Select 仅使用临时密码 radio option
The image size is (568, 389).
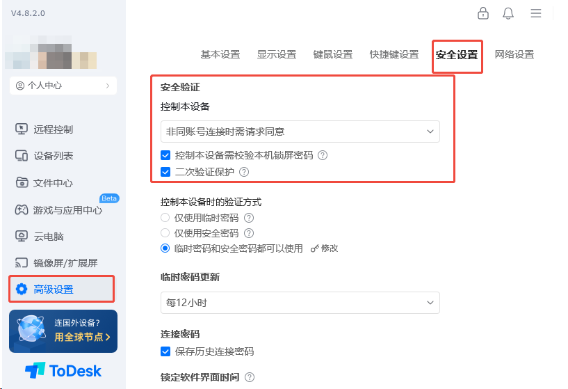point(165,218)
